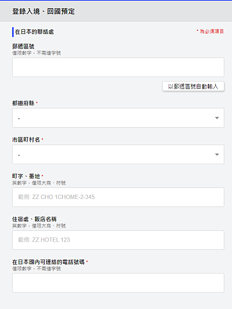Click the 都道府縣 field label
The width and height of the screenshot is (232, 309).
coord(23,103)
